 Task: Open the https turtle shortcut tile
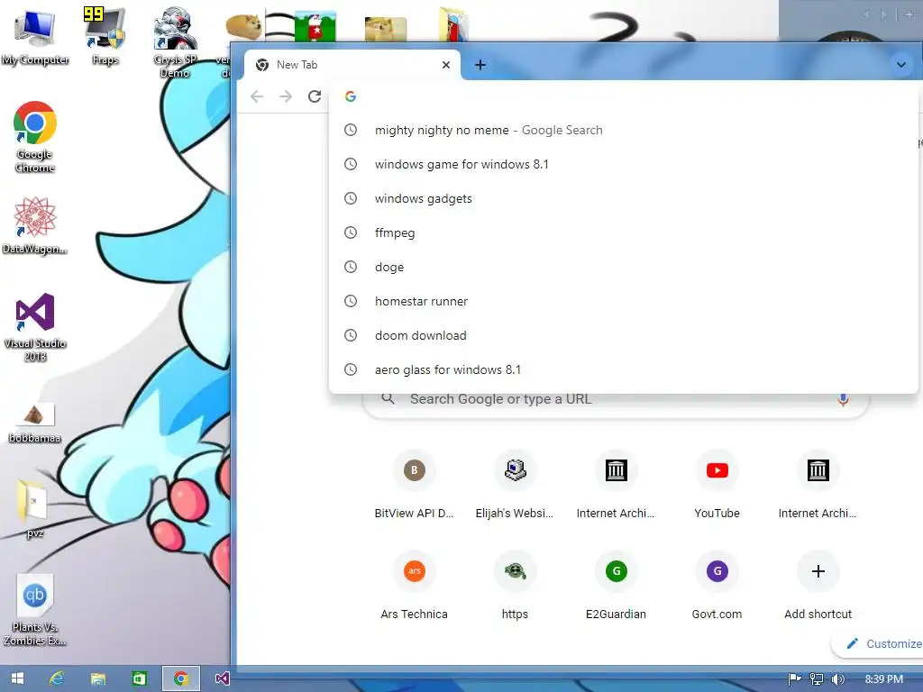point(515,587)
